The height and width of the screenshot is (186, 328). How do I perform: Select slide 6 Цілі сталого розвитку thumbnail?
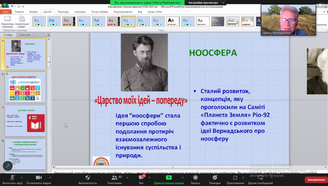[25, 87]
